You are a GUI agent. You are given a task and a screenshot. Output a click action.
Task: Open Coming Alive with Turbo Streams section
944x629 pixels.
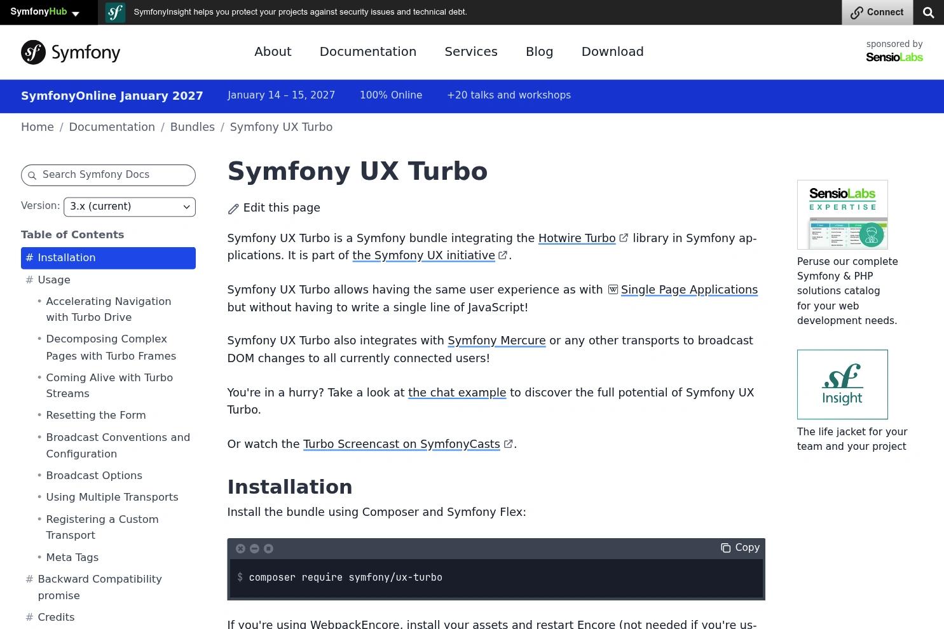pos(109,386)
